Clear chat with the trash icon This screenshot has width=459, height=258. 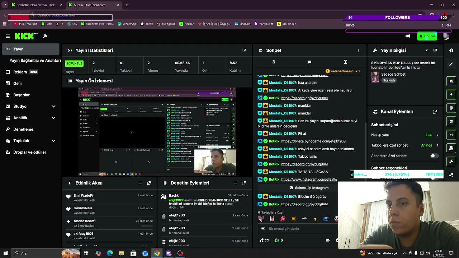pos(274,62)
